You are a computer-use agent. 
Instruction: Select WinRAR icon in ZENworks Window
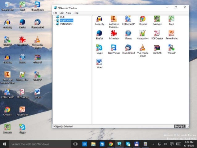click(157, 49)
